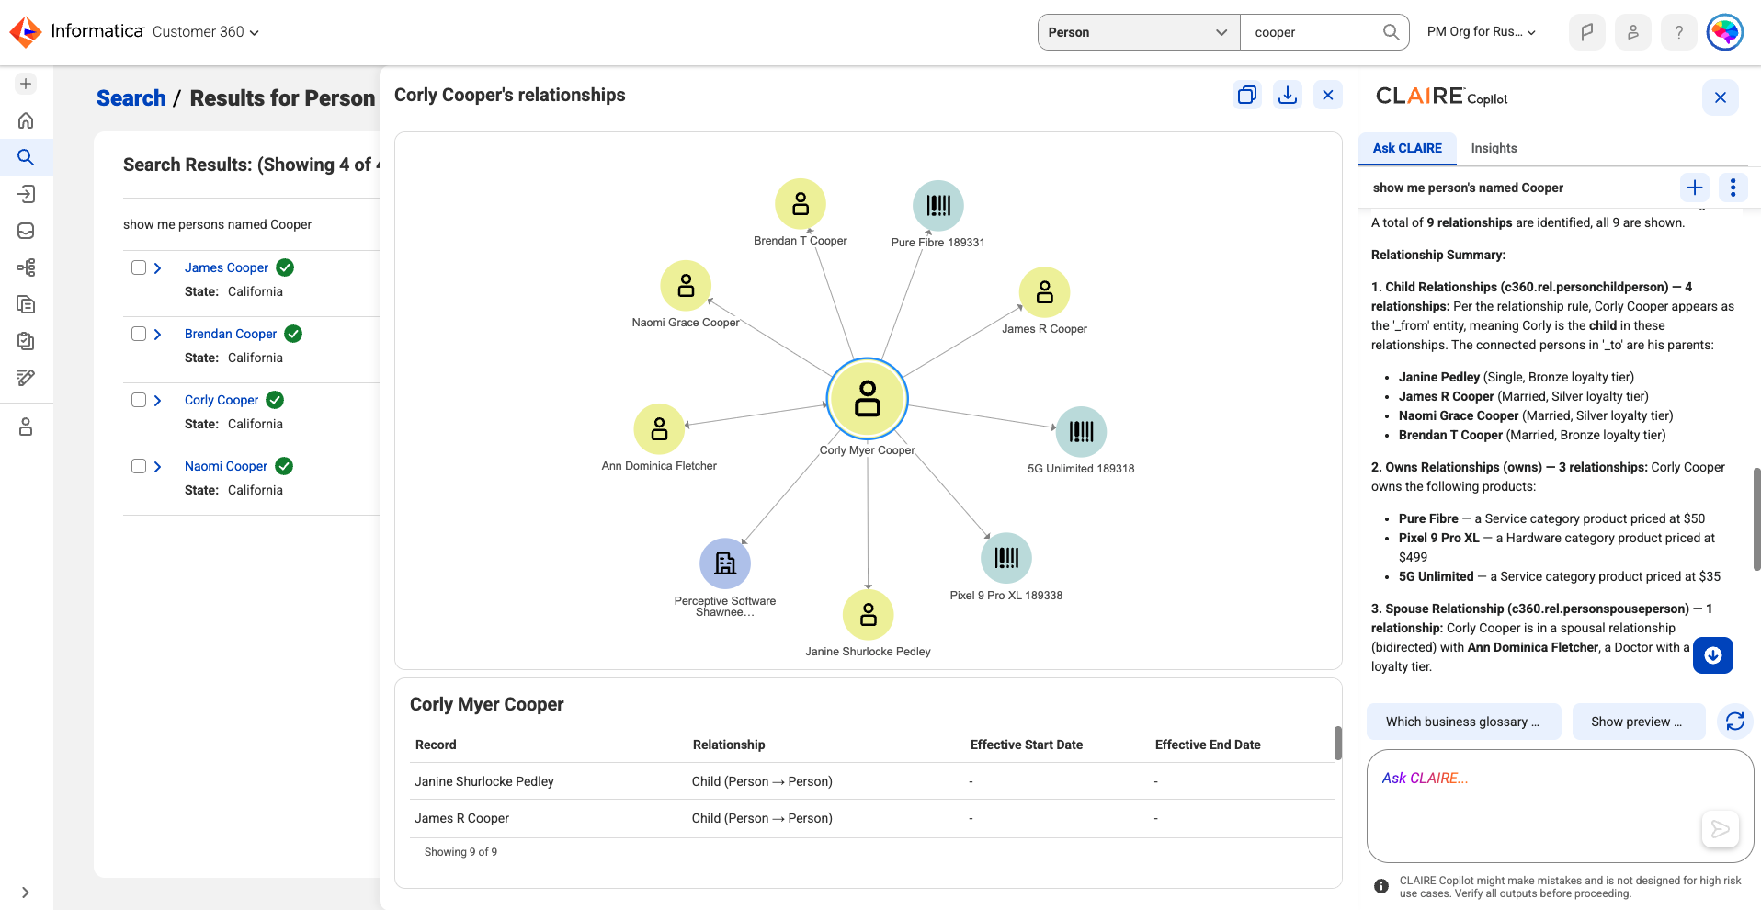The height and width of the screenshot is (910, 1761).
Task: Open the Corly Cooper record link
Action: (x=222, y=400)
